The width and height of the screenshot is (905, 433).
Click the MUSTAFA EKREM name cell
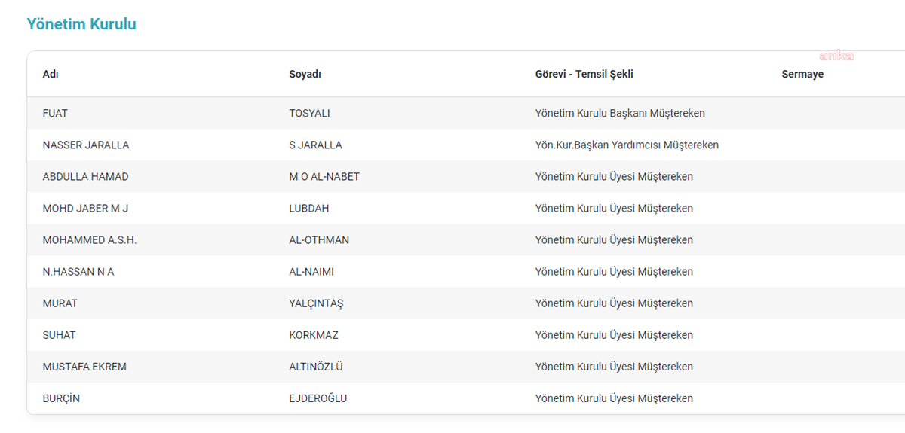coord(84,367)
